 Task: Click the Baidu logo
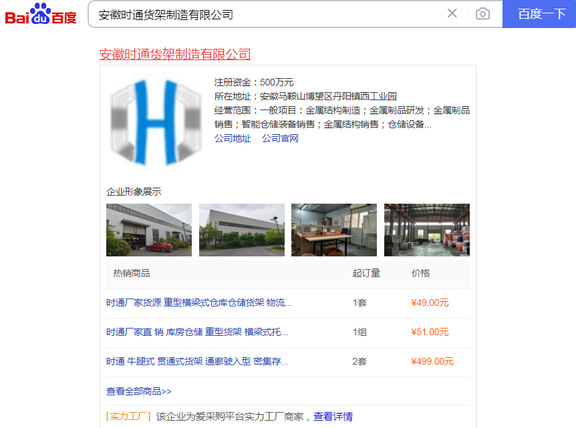pyautogui.click(x=40, y=14)
